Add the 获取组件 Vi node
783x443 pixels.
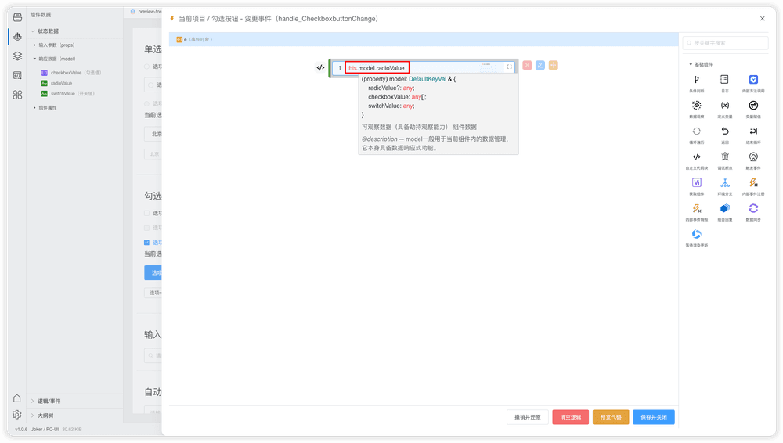click(696, 186)
